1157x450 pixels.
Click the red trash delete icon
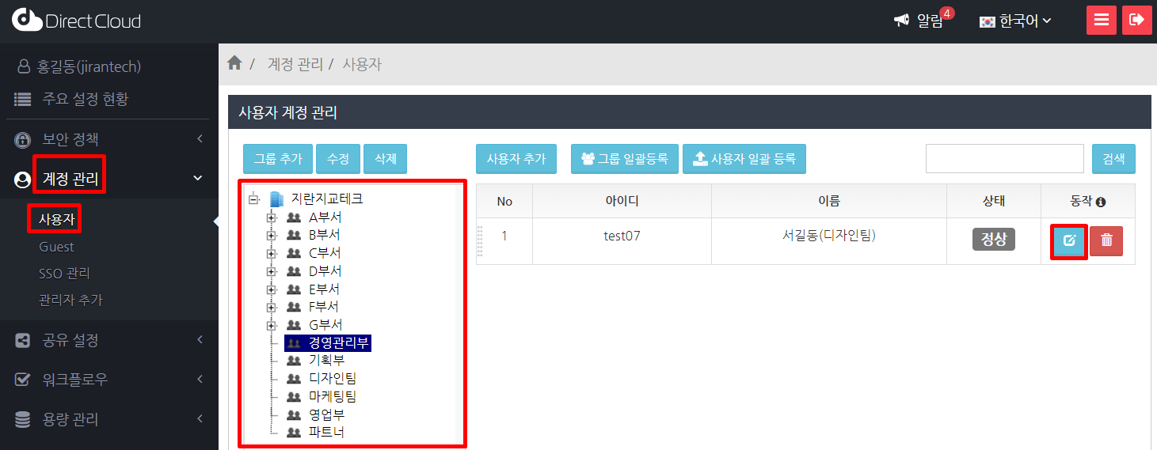tap(1106, 241)
